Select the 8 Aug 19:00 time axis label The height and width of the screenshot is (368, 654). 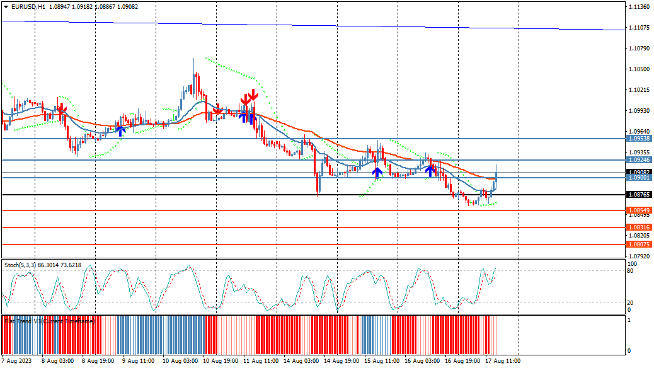coord(98,361)
